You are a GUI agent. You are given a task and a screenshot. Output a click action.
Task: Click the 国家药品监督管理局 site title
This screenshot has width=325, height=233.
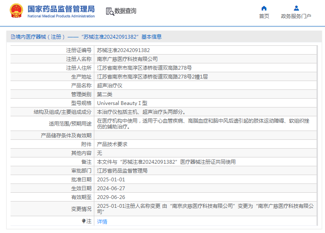coord(61,9)
